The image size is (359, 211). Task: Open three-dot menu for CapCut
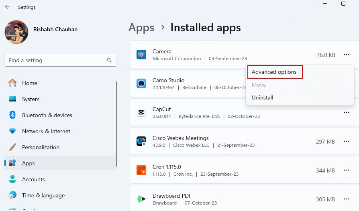tap(347, 113)
